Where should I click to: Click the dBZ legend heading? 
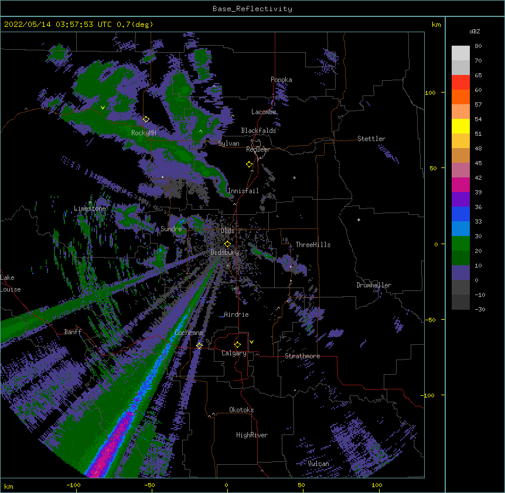(475, 31)
